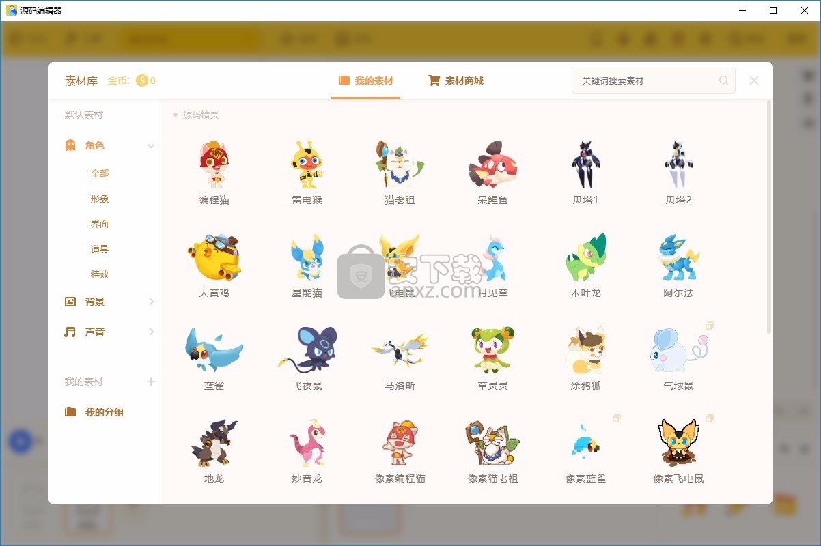821x546 pixels.
Task: Pick the 呆鲤鱼 fish sprite
Action: 493,164
